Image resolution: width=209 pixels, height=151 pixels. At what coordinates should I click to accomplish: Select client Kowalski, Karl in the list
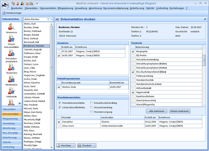coord(31,90)
